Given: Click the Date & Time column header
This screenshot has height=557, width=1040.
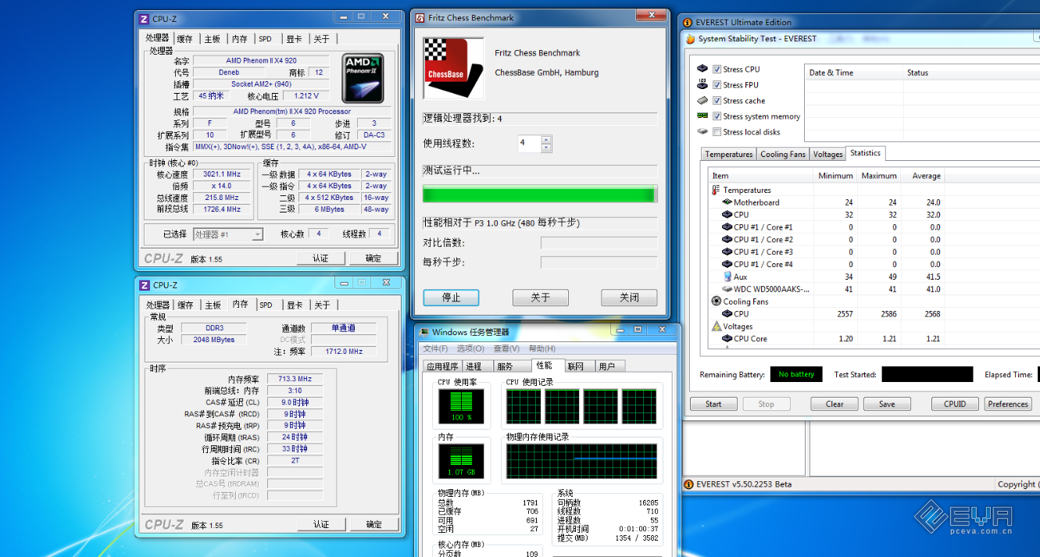Looking at the screenshot, I should 854,73.
